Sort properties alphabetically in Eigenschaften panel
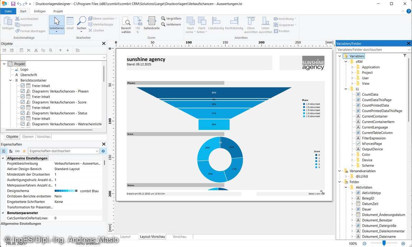412x247 pixels. (11, 151)
